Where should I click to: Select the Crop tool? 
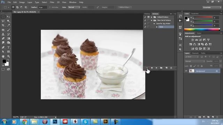click(3, 25)
